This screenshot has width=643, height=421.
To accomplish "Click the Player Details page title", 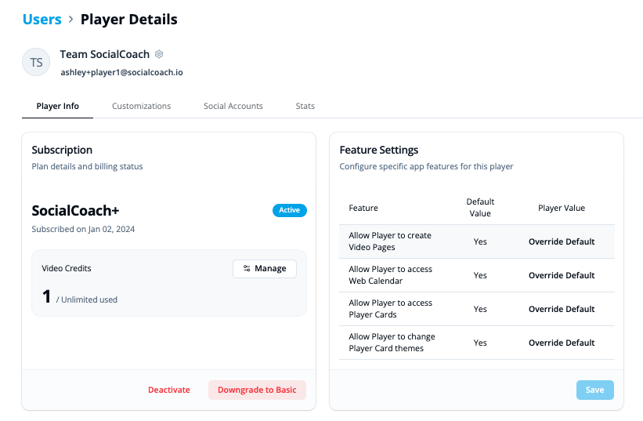I will (128, 20).
